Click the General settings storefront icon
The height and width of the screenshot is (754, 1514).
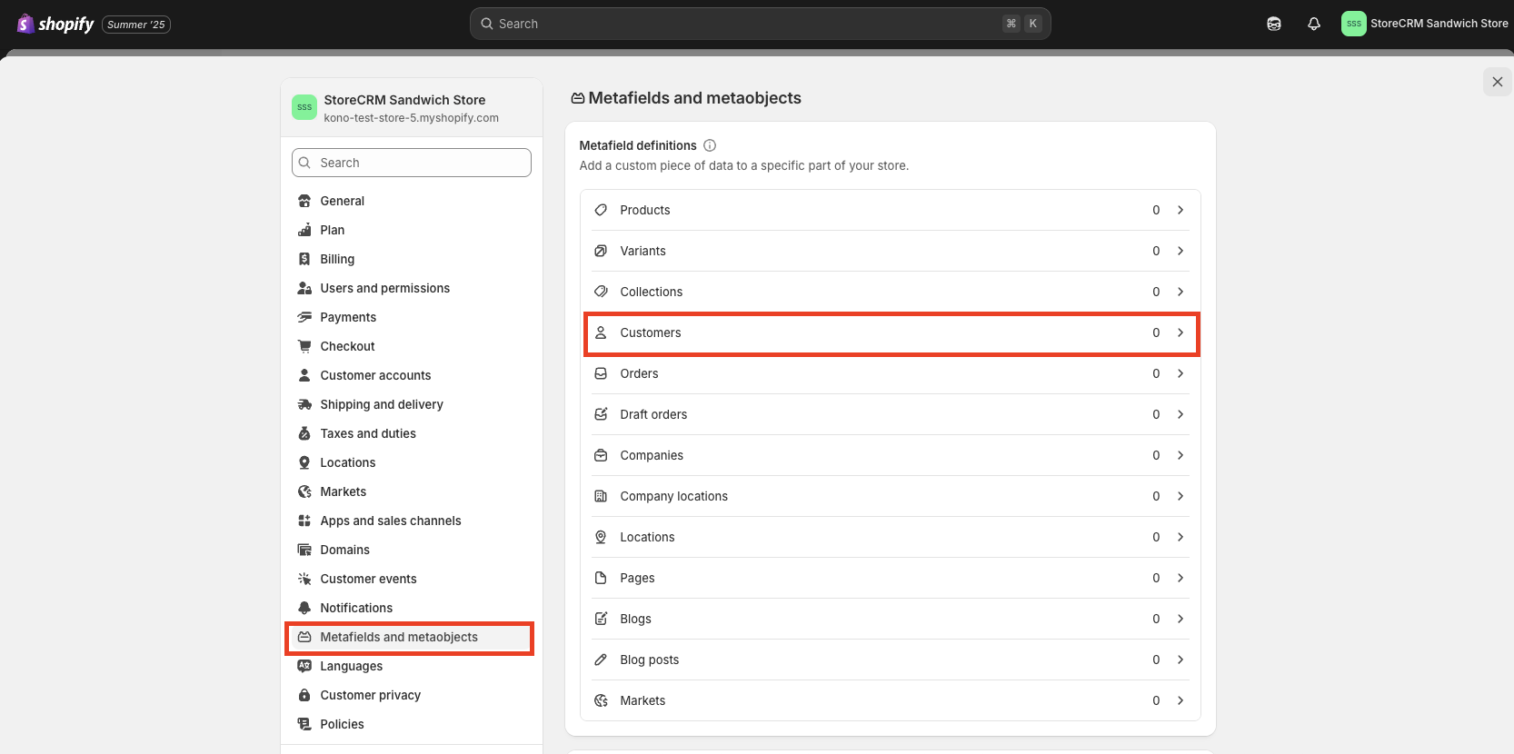(x=304, y=201)
